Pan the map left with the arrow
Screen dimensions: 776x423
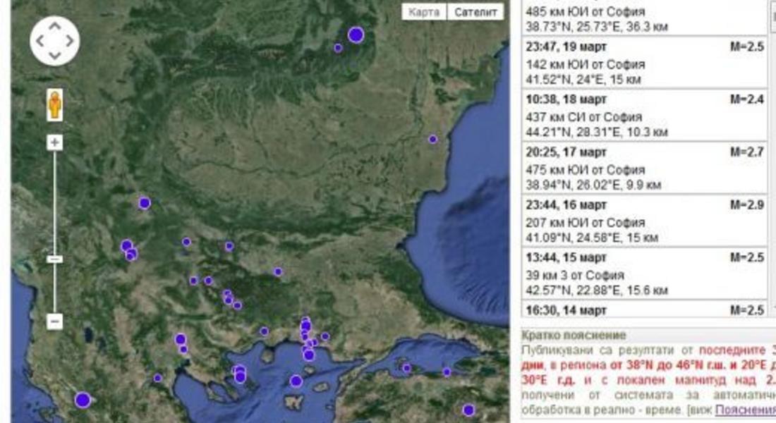(40, 41)
